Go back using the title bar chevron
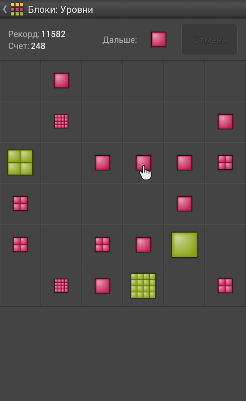 tap(5, 9)
